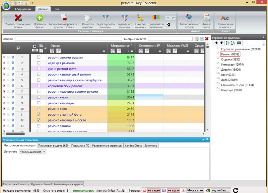Image resolution: width=268 pixels, height=193 pixels.
Task: Open the Источник Yandex.Wordstat dropdown
Action: point(32,152)
